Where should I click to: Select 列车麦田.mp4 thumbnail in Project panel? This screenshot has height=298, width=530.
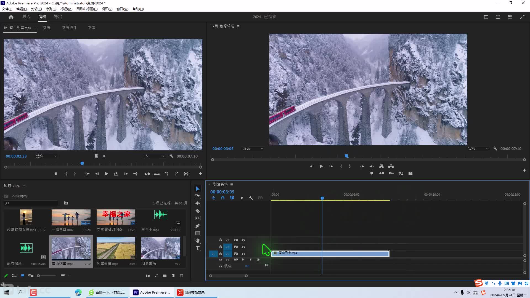pos(116,248)
